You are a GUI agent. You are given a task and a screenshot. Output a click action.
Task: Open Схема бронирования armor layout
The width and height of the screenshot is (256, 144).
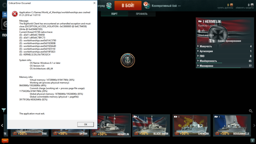tap(229, 41)
